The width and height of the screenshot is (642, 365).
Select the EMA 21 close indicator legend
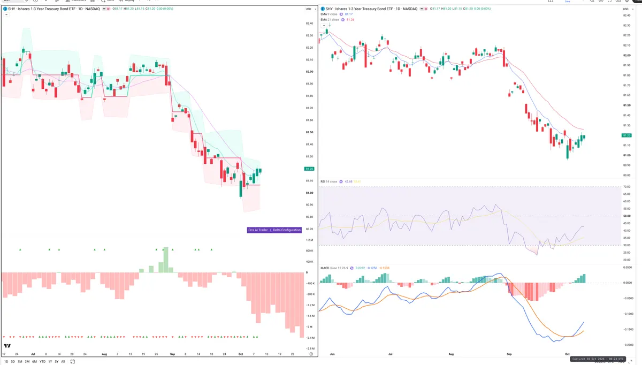coord(330,20)
